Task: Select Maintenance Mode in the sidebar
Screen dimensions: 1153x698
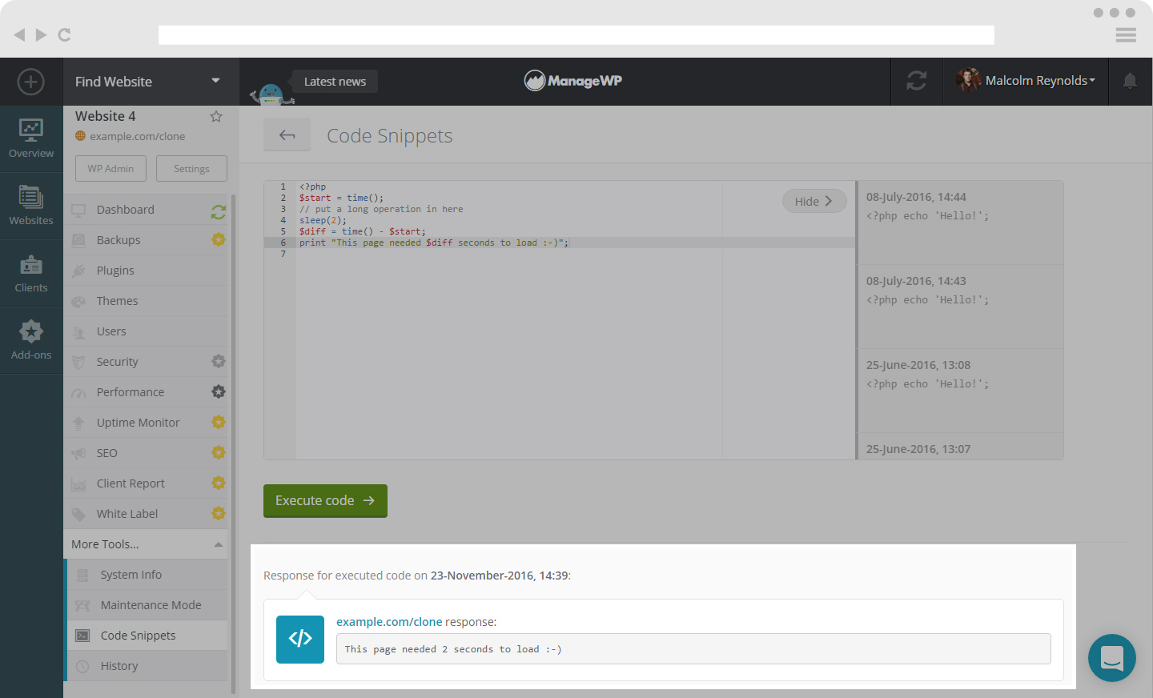Action: (x=151, y=605)
